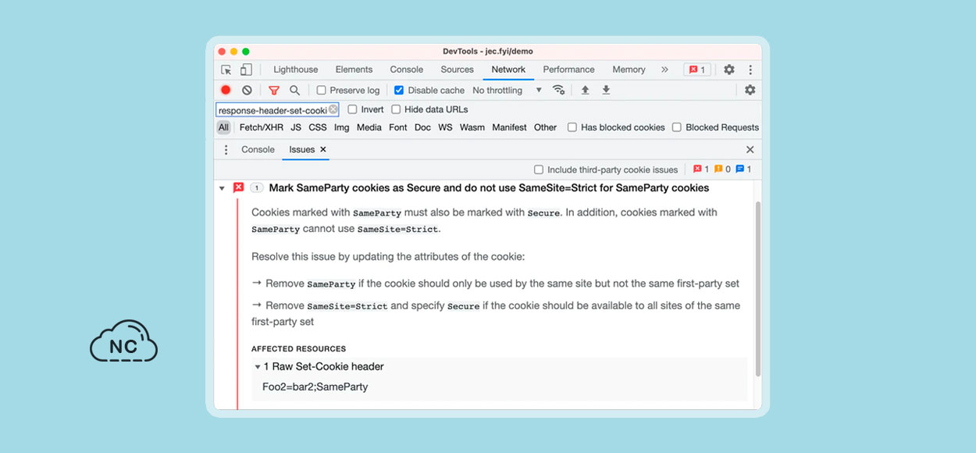
Task: Open the network search magnifier
Action: click(x=294, y=91)
